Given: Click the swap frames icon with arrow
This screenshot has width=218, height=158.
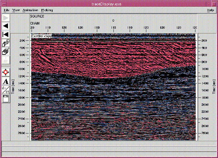Looking at the screenshot, I should point(6,43).
